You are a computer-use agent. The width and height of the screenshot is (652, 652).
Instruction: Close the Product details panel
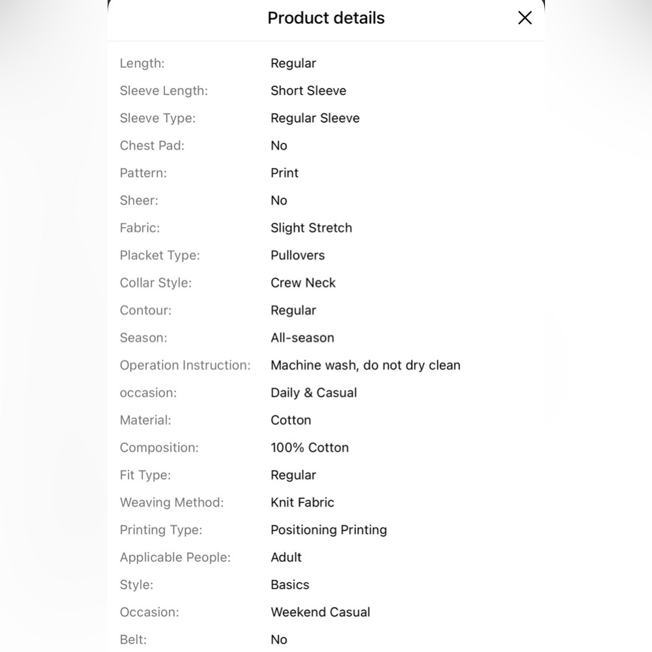point(525,18)
